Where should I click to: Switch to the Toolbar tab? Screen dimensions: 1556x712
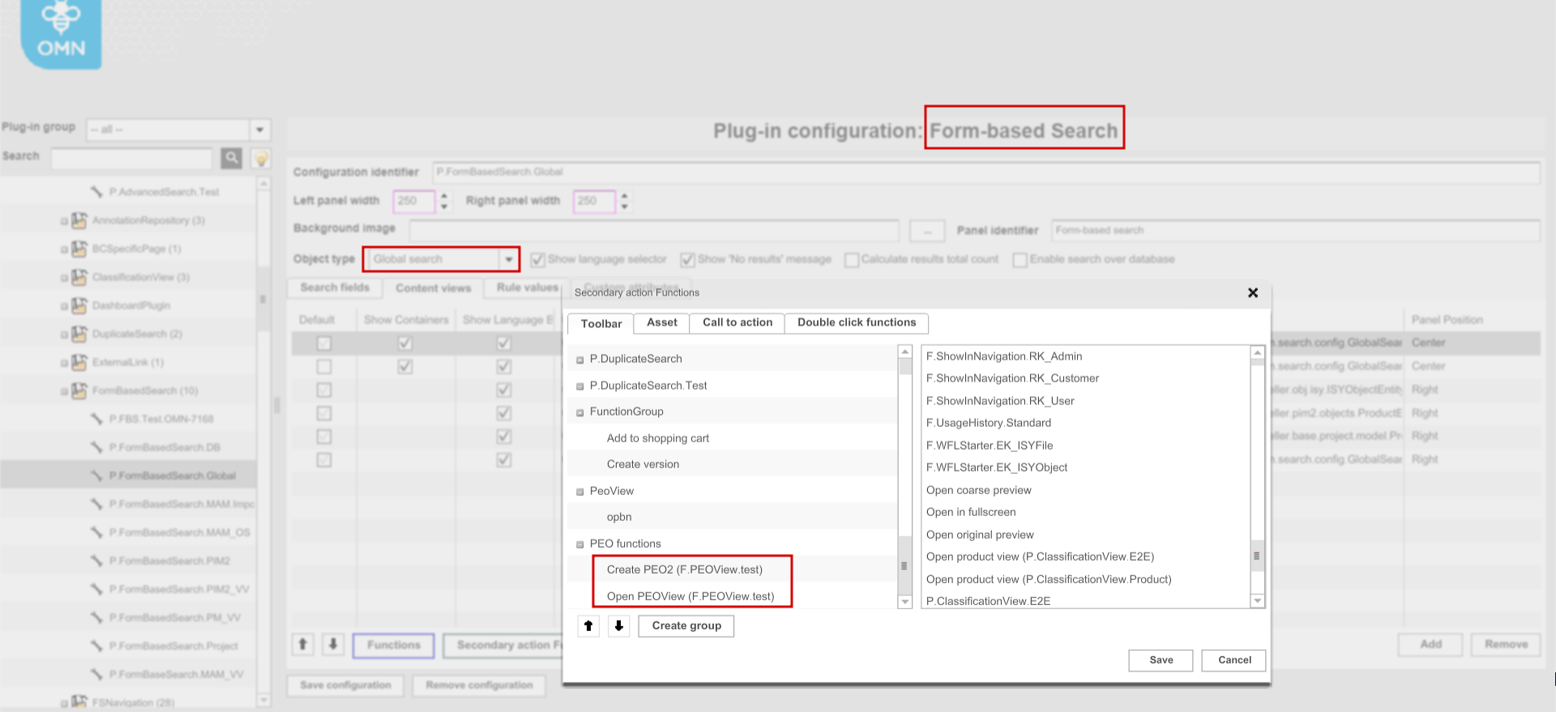point(601,323)
